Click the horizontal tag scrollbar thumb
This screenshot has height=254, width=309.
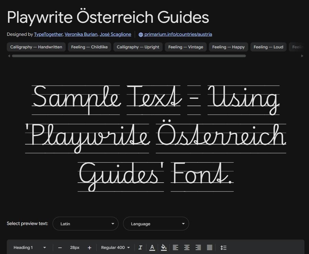click(129, 56)
